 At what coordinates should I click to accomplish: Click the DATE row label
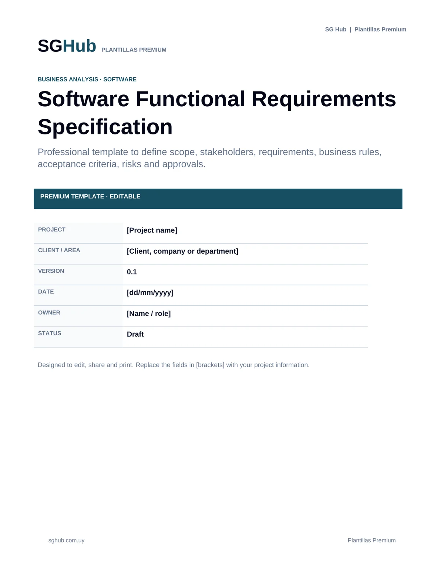pos(46,292)
